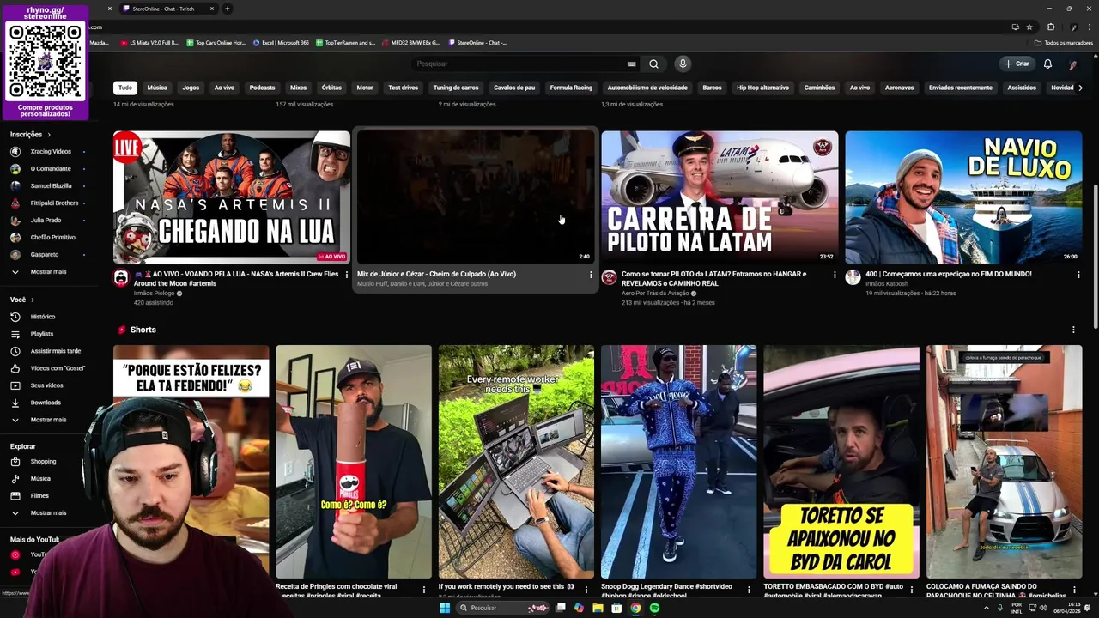Open the Excel | Microsoft 365 bookmark
The image size is (1099, 618).
coord(281,43)
